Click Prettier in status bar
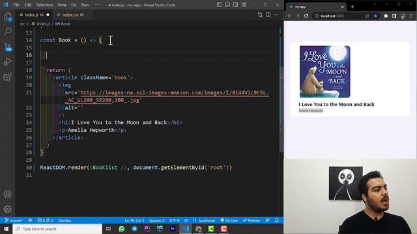 click(252, 220)
